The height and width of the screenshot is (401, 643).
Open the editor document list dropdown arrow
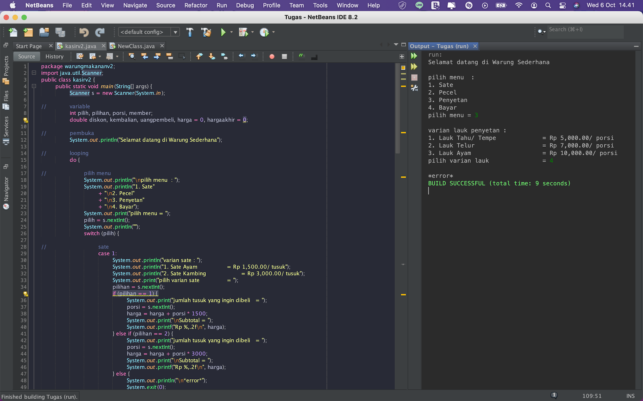(396, 45)
